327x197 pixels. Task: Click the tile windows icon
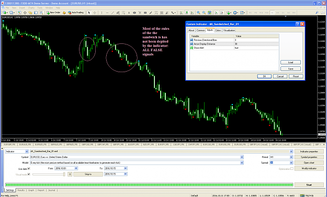pyautogui.click(x=209, y=13)
